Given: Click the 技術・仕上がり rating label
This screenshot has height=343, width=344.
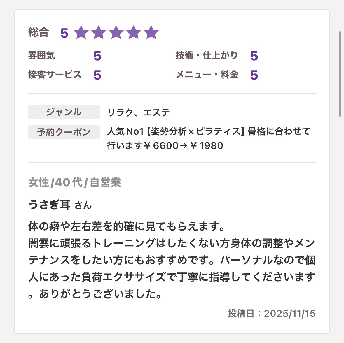Looking at the screenshot, I should pyautogui.click(x=207, y=55).
